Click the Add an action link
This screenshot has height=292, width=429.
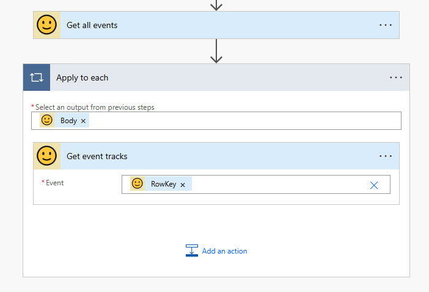[224, 251]
